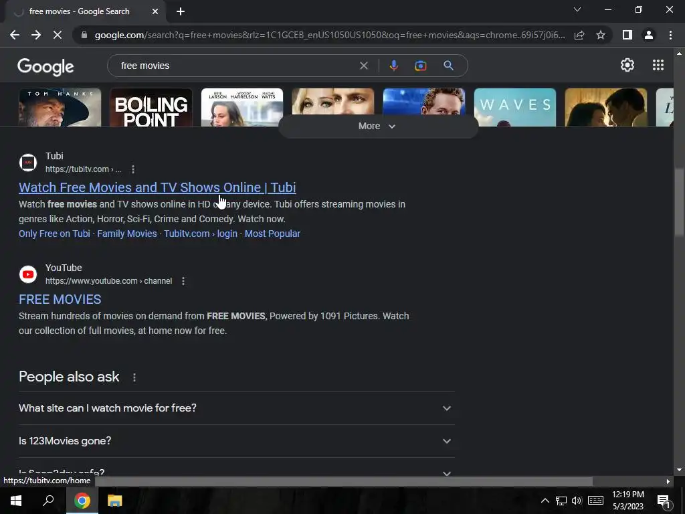The width and height of the screenshot is (685, 514).
Task: Stop page loading with X button
Action: 58,35
